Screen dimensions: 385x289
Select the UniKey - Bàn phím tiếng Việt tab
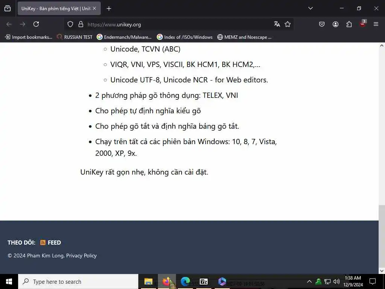click(59, 8)
